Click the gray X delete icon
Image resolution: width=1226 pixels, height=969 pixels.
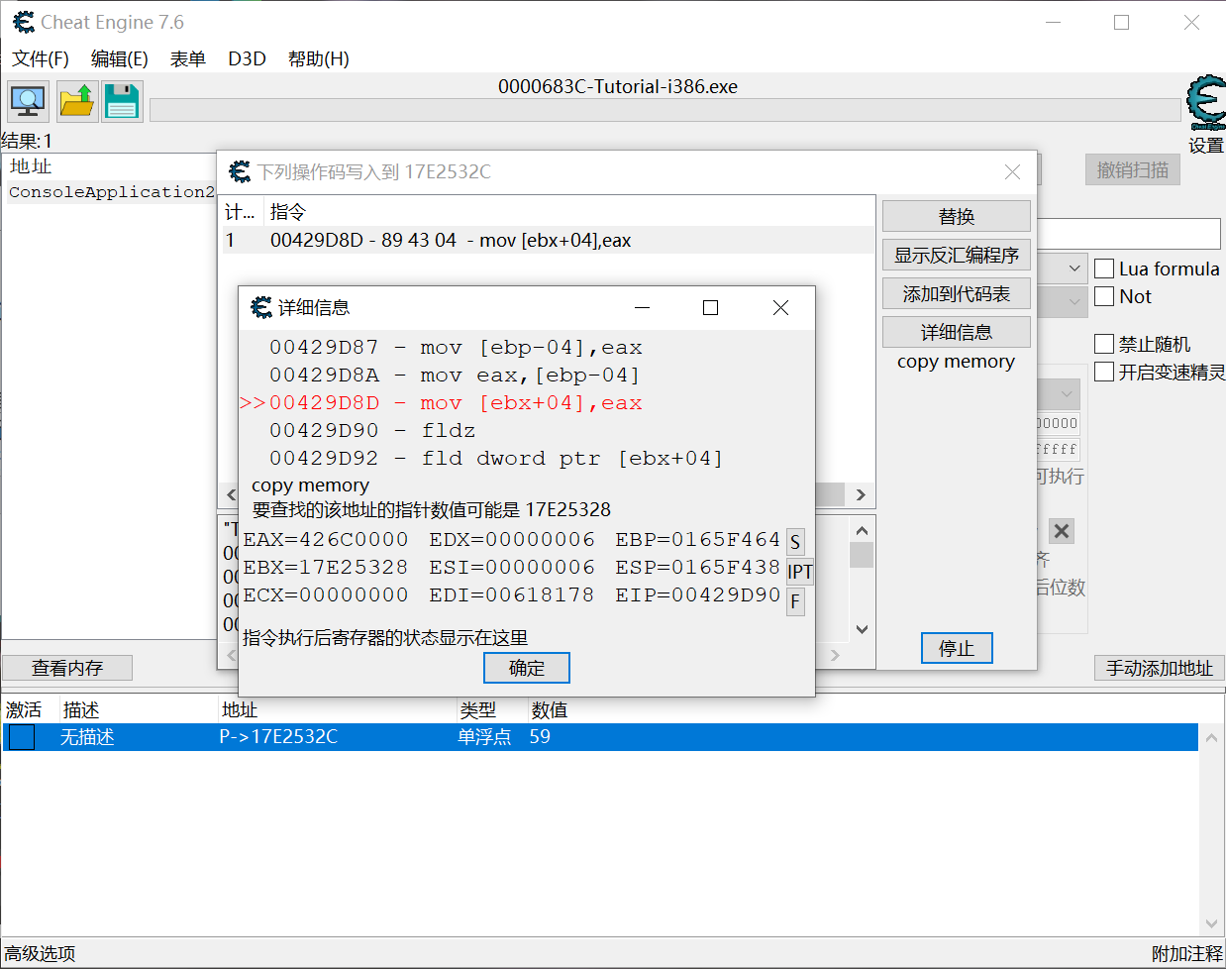click(1062, 531)
